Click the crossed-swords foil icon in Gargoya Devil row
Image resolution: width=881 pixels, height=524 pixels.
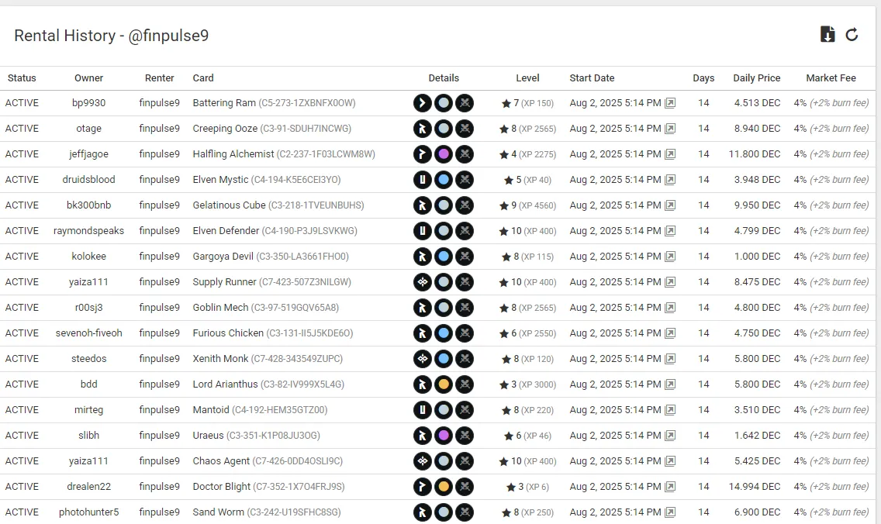[465, 256]
